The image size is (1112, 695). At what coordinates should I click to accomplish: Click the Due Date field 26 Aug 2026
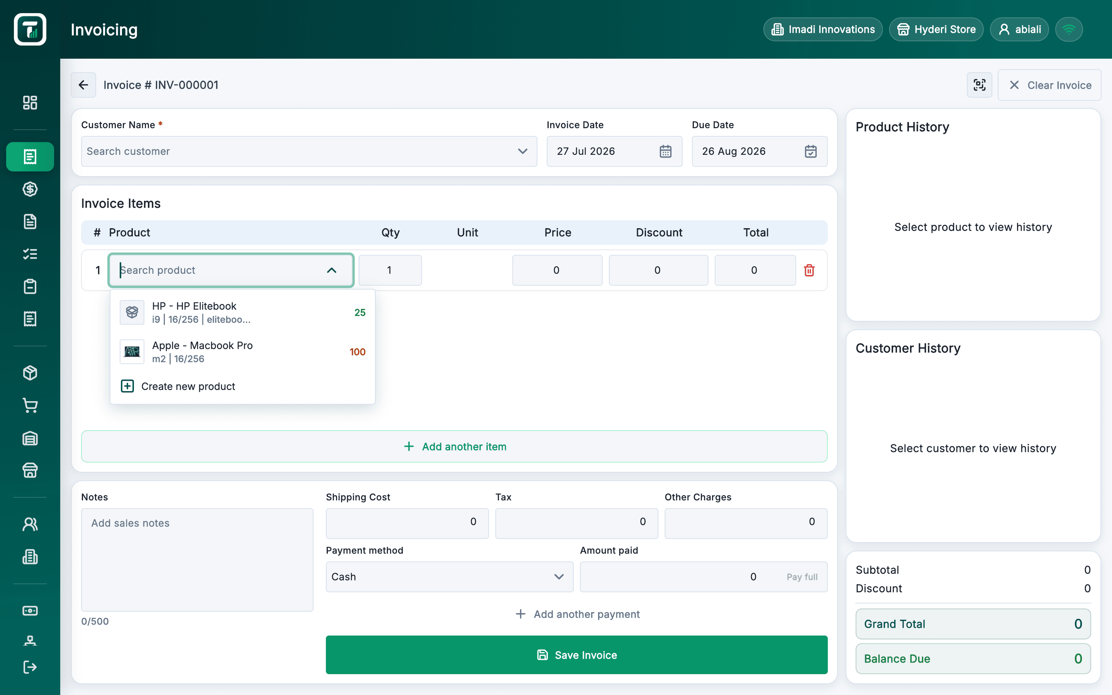759,151
